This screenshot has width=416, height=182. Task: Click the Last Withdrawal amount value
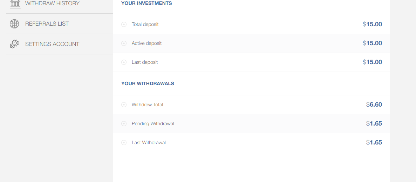click(374, 143)
